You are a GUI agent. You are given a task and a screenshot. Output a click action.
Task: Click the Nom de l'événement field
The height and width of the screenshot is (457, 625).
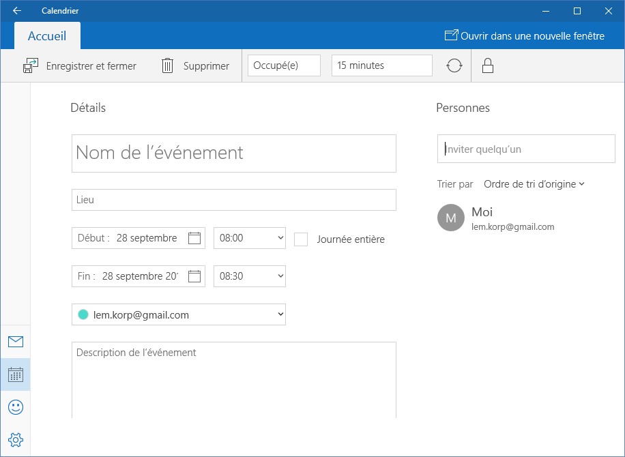[233, 153]
